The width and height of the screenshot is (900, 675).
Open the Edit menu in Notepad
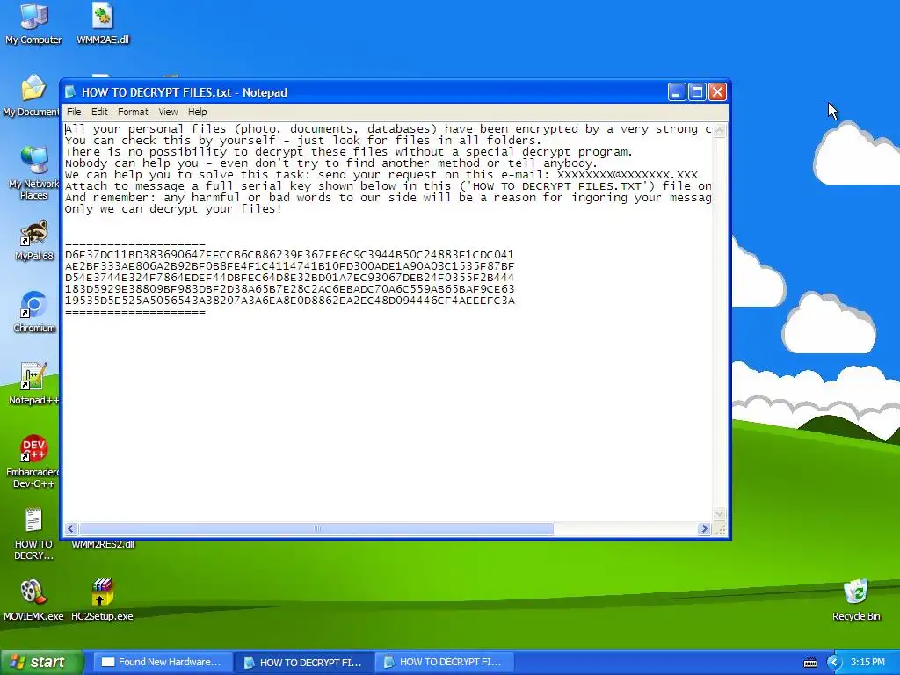(x=99, y=112)
